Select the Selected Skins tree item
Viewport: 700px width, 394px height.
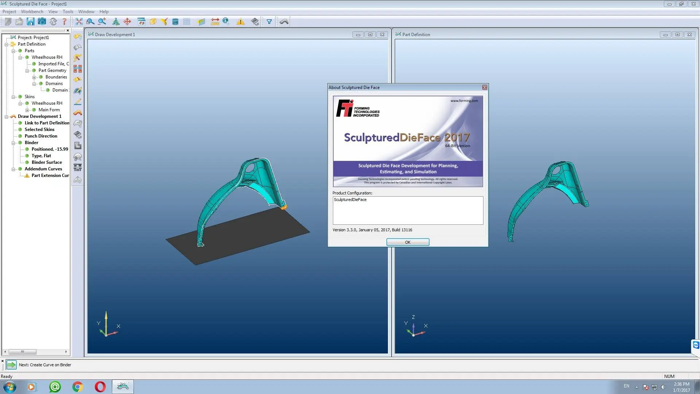tap(39, 130)
